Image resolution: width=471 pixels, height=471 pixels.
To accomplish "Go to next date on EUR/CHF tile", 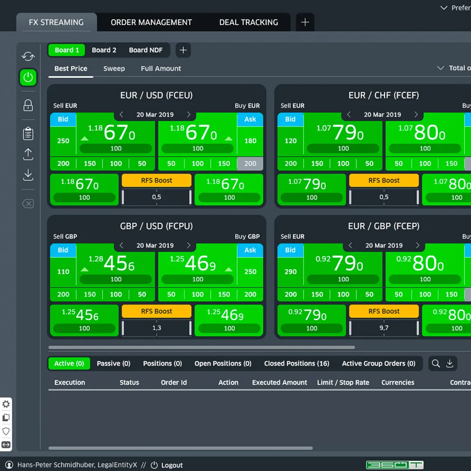I will pyautogui.click(x=416, y=114).
